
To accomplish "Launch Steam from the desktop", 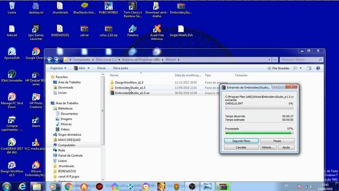I will 36,121.
